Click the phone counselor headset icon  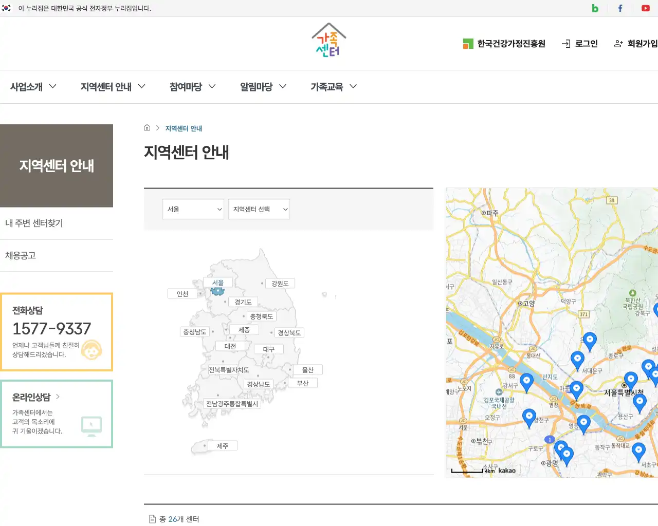click(92, 350)
